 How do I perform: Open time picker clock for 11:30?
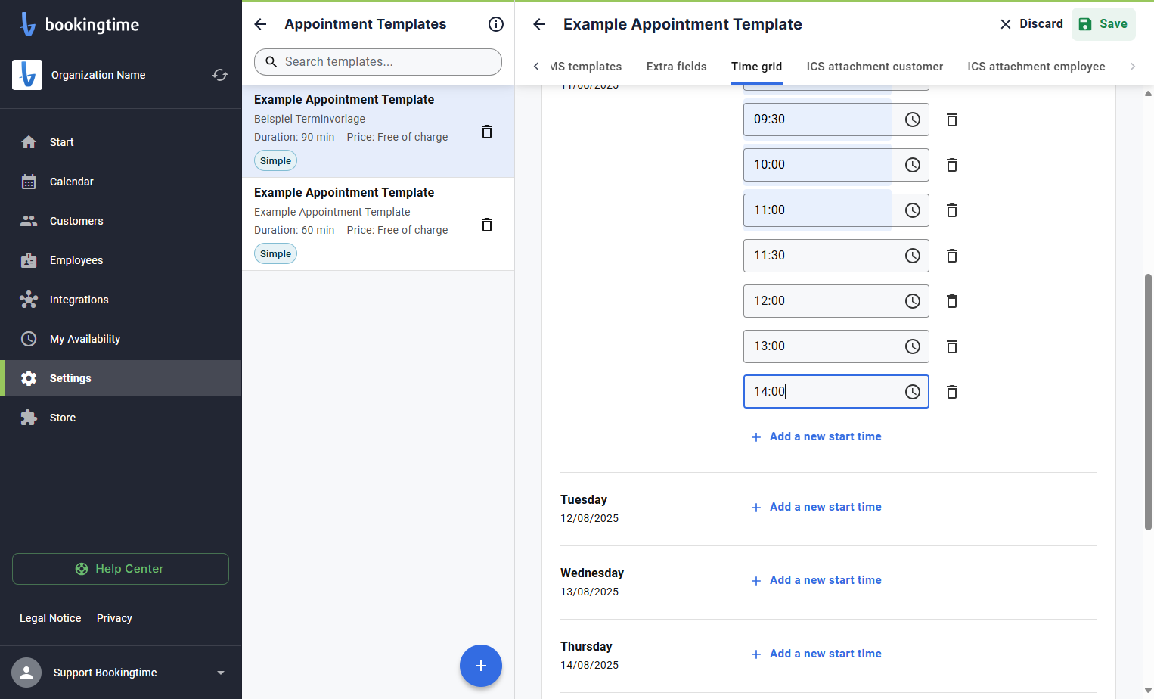(x=913, y=256)
